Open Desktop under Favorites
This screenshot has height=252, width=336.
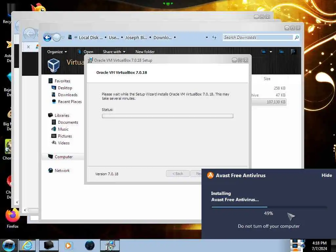coord(65,88)
